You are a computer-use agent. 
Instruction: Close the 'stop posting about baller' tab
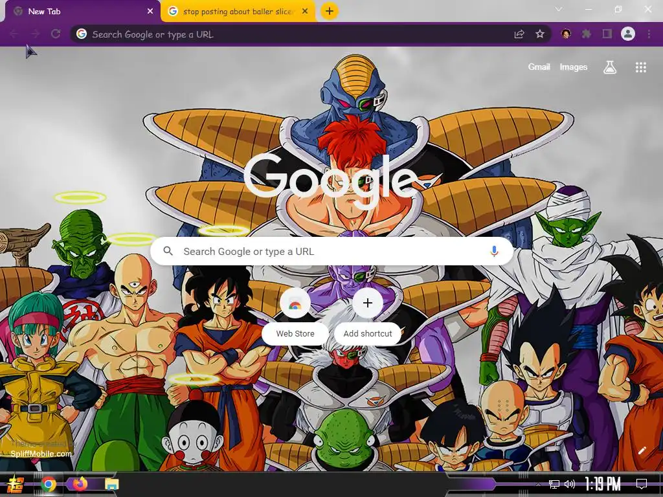(305, 12)
